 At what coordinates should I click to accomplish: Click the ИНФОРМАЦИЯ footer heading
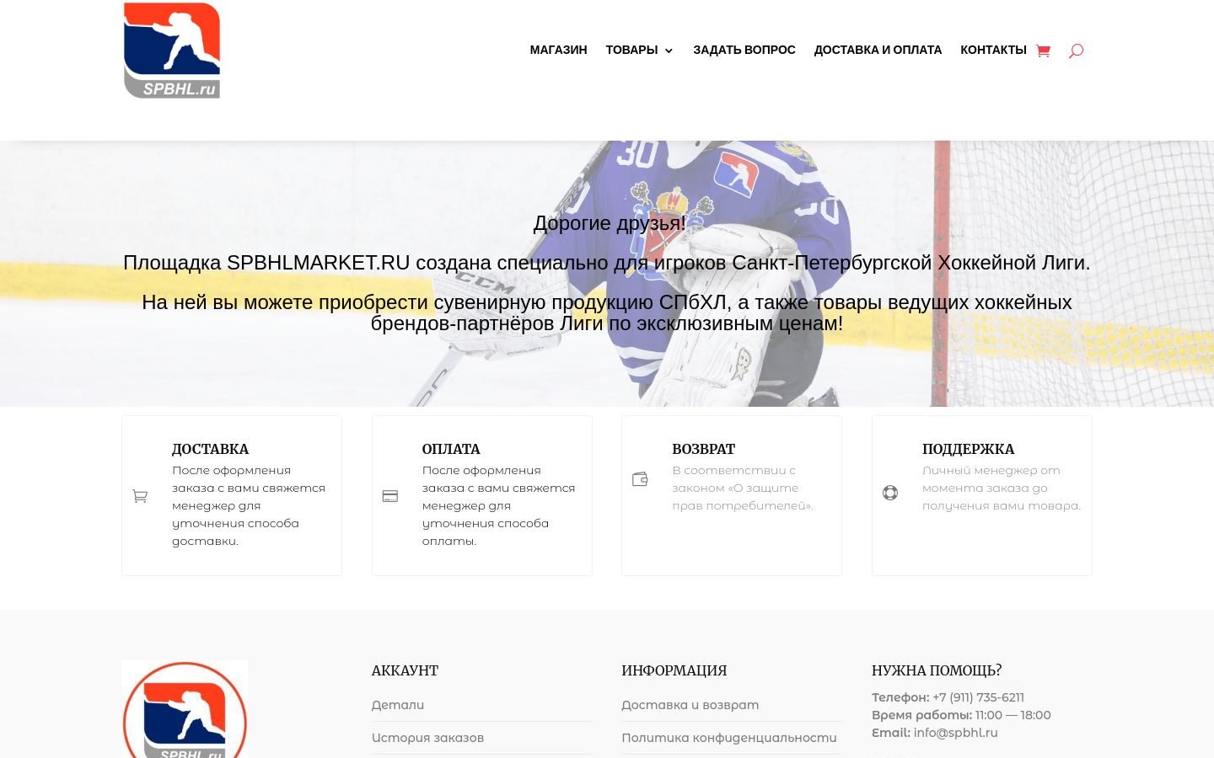[674, 670]
